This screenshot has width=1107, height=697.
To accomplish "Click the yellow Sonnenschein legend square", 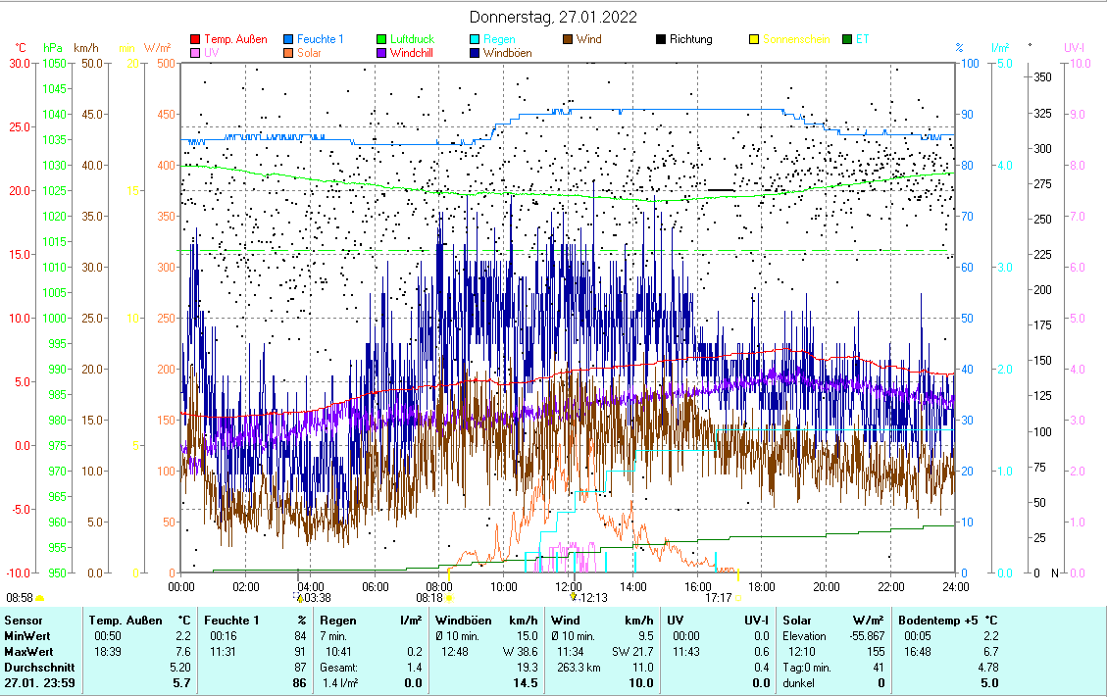I will 754,39.
